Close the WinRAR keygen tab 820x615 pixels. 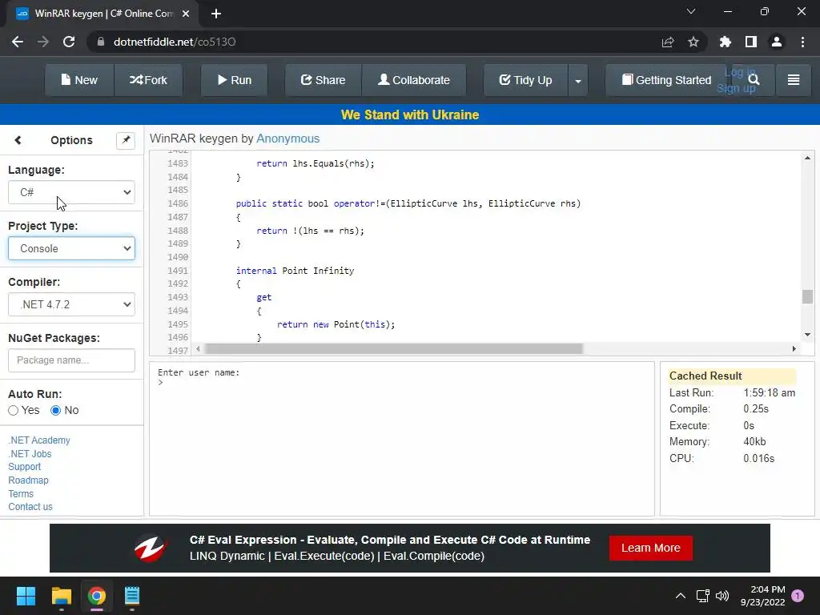pyautogui.click(x=186, y=14)
